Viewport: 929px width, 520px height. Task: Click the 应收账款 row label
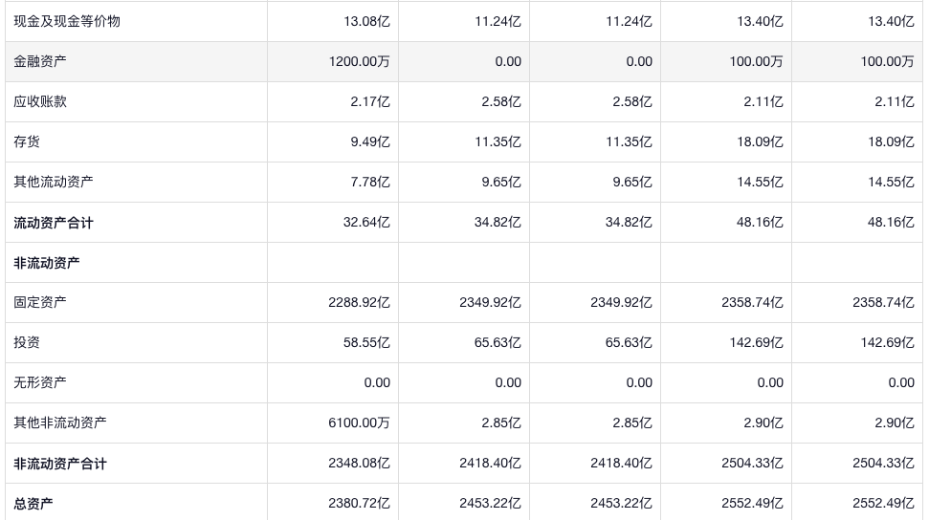[x=40, y=101]
